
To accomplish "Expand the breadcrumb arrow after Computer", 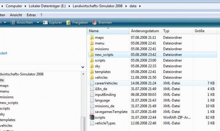I will point(25,6).
